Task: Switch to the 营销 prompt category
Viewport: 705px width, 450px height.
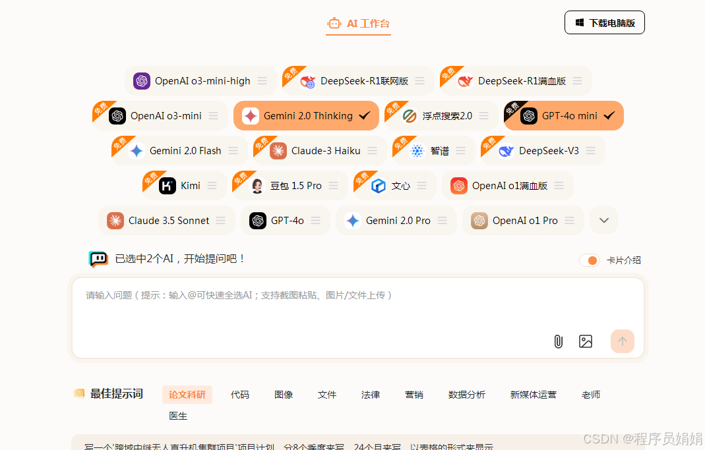Action: 414,395
